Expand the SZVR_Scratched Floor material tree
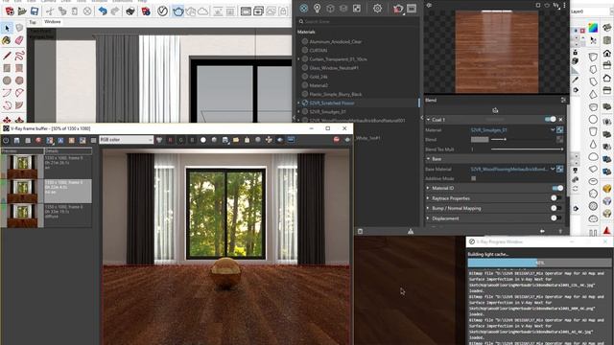The width and height of the screenshot is (614, 345). pyautogui.click(x=298, y=103)
